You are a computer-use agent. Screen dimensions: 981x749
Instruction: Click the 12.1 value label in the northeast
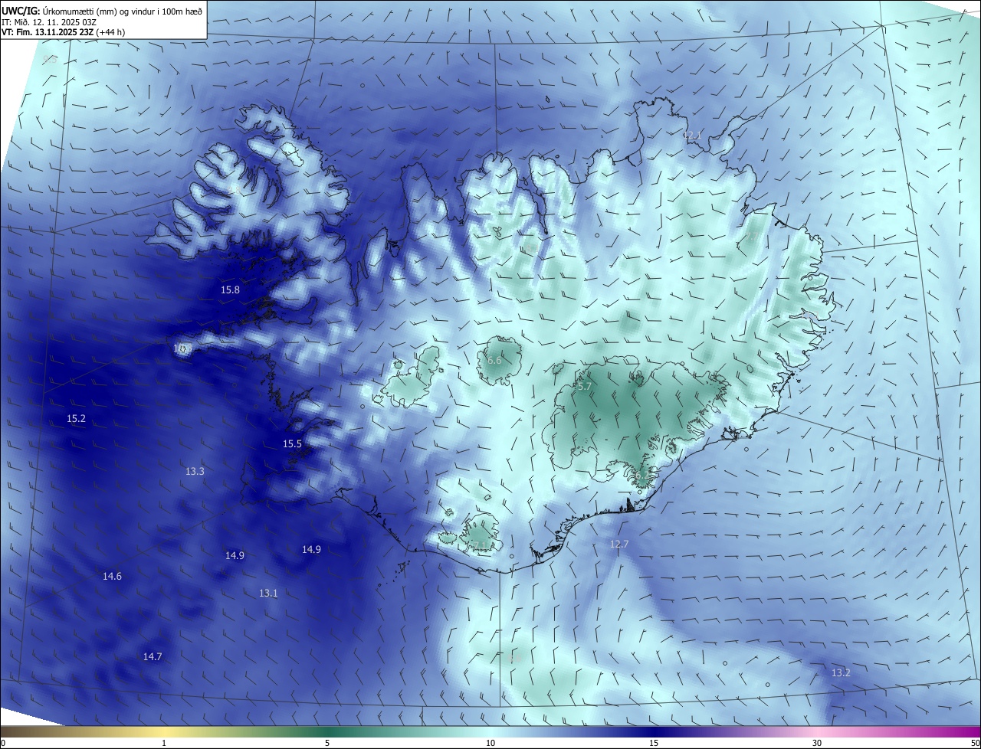click(x=692, y=136)
